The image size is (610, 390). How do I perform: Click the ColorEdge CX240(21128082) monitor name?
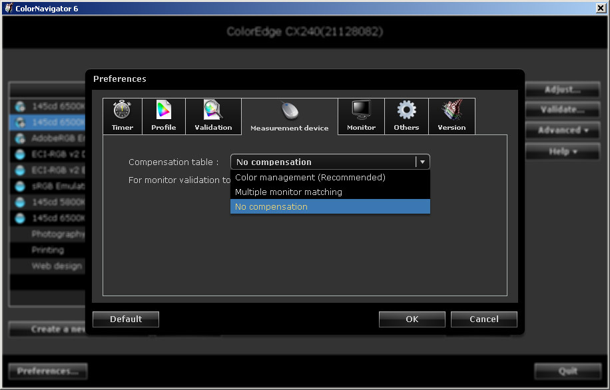305,31
